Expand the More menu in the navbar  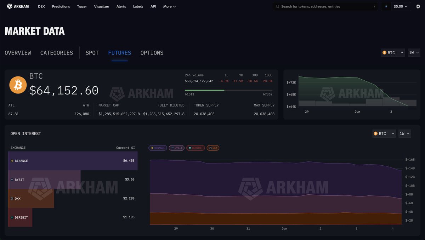coord(169,6)
